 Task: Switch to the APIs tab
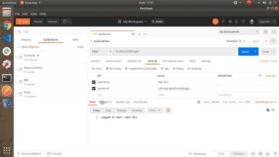click(75, 40)
